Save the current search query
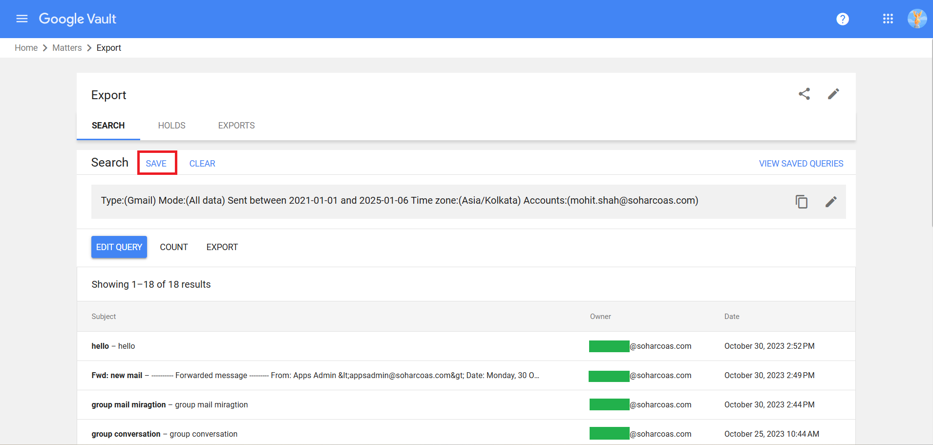 click(156, 164)
